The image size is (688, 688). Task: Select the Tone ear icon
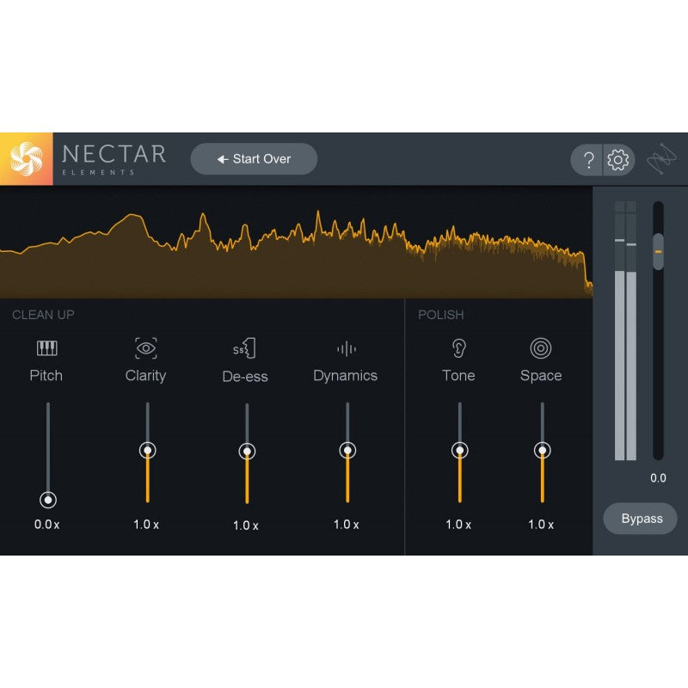pyautogui.click(x=458, y=348)
